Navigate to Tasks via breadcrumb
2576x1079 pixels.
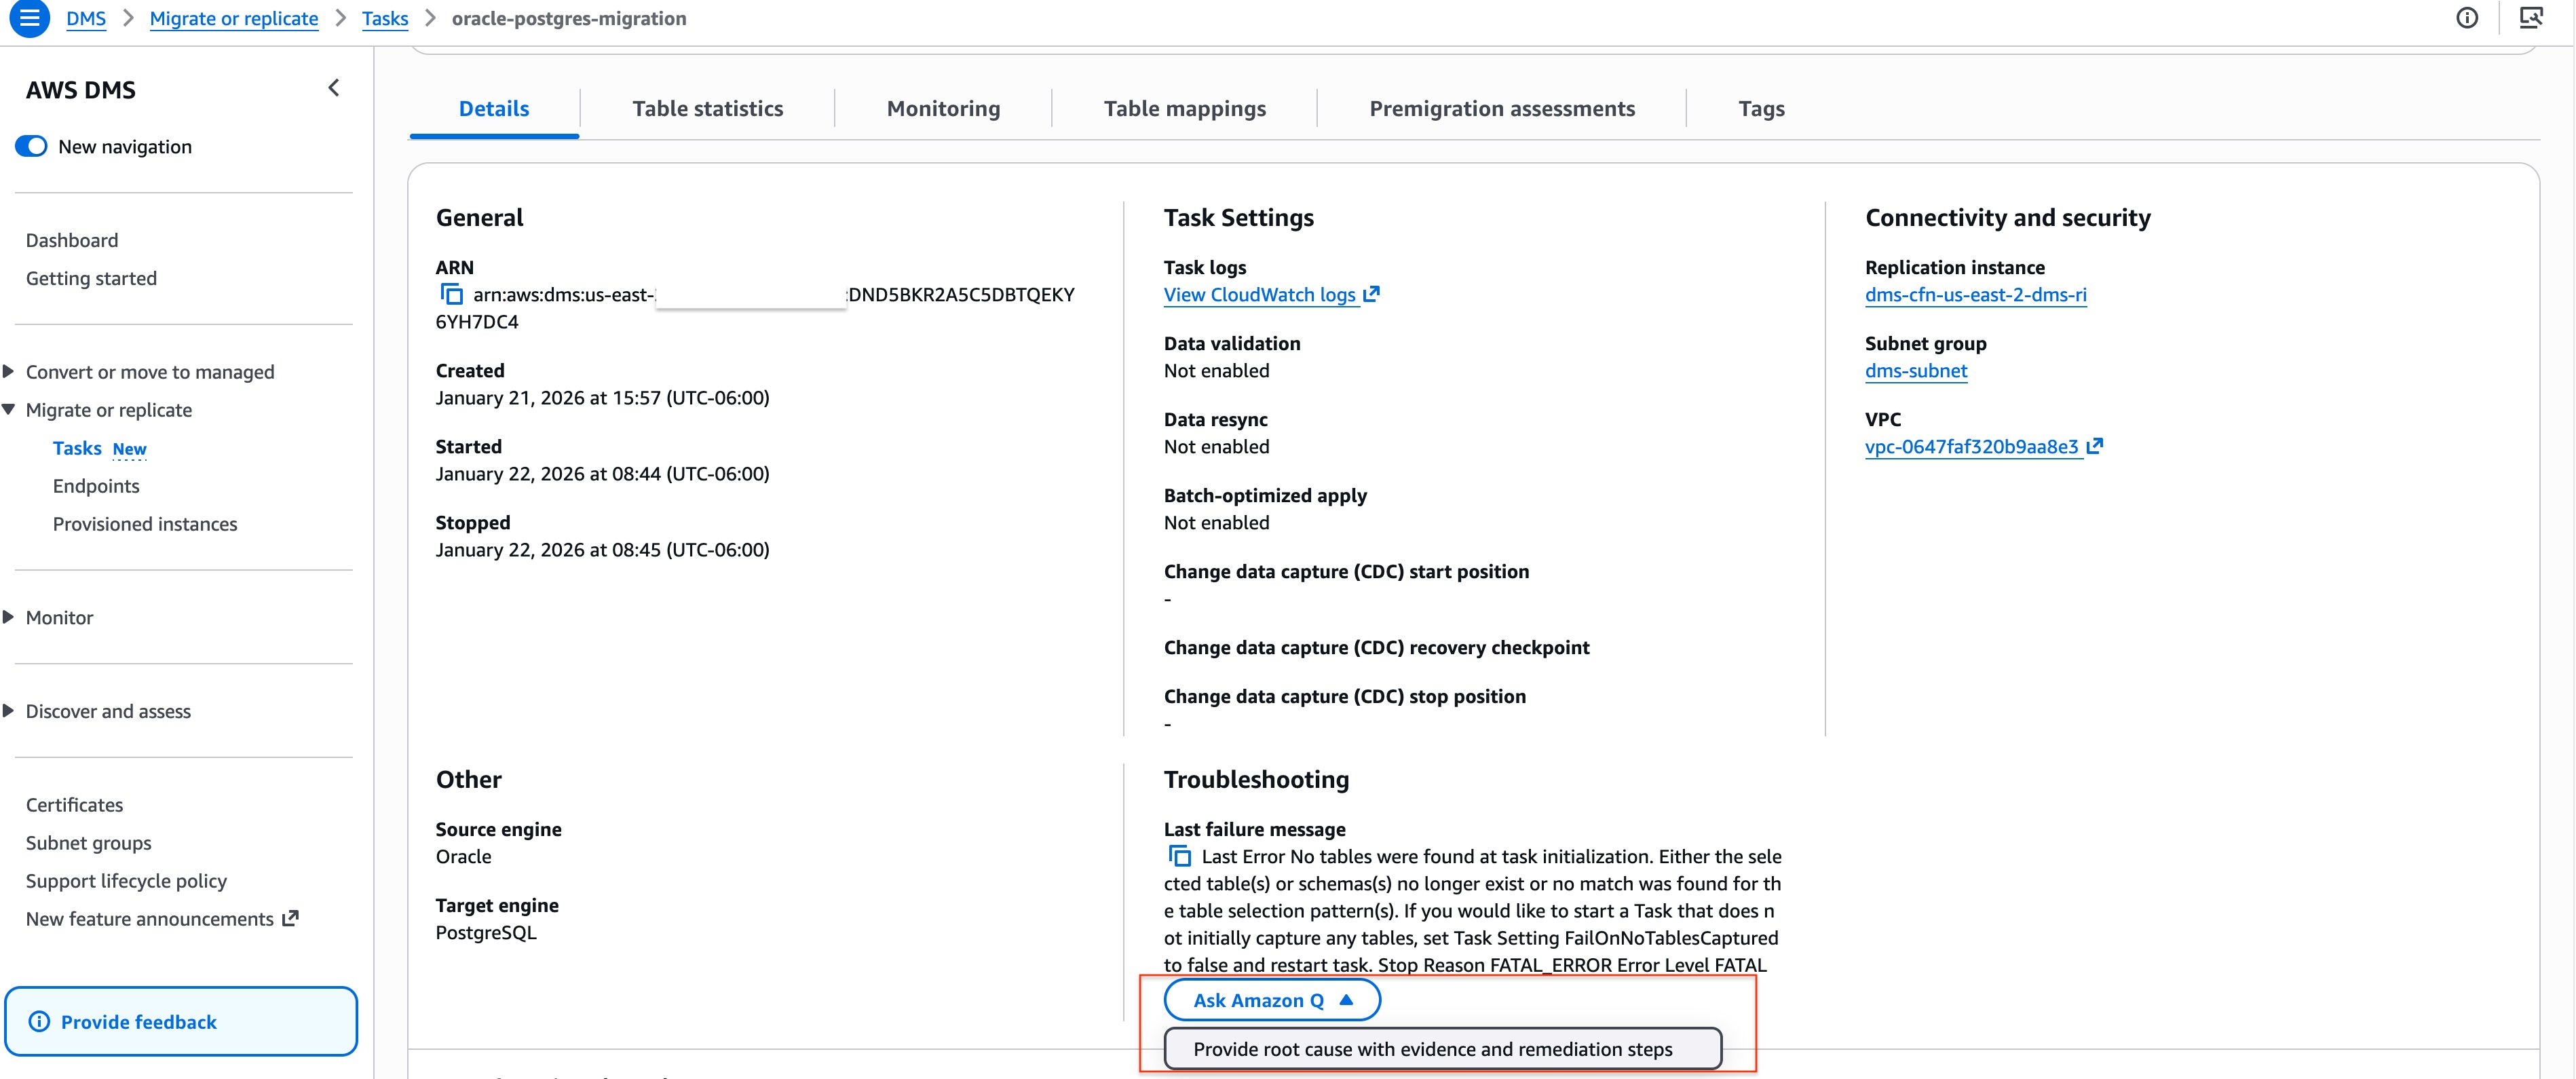click(x=385, y=18)
